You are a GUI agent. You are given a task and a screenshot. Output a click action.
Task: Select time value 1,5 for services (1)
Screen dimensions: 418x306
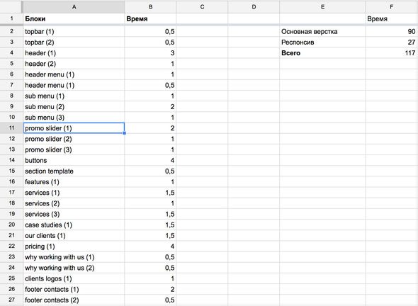click(x=150, y=193)
